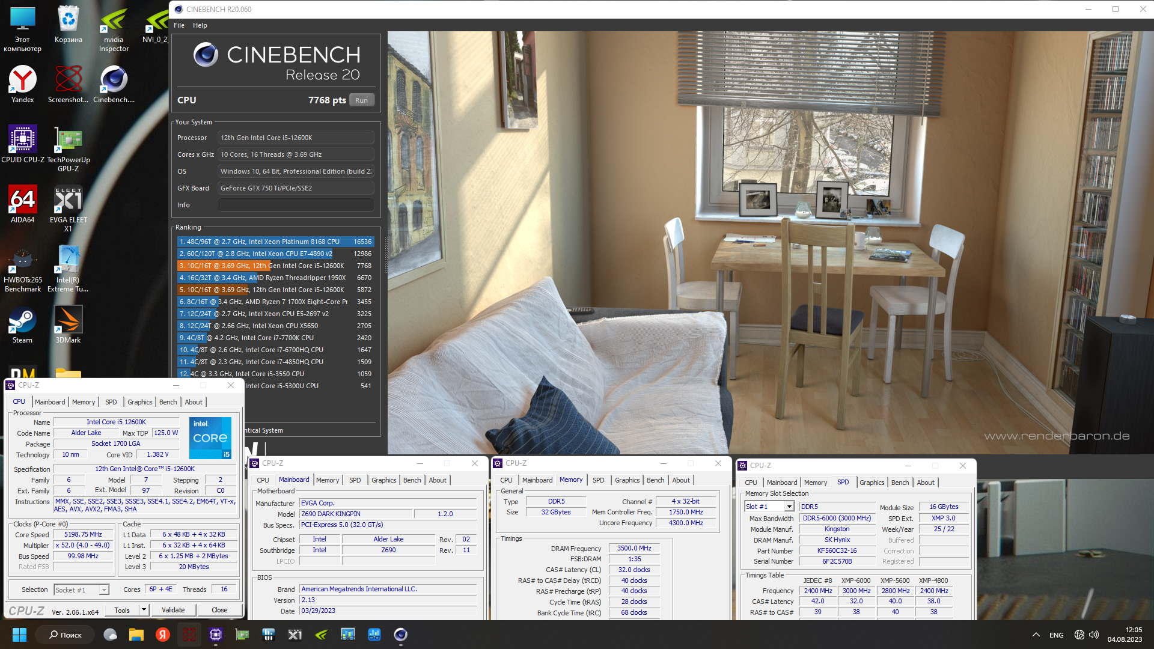Click the rendered room image in Cinebench
Image resolution: width=1154 pixels, height=649 pixels.
[x=771, y=242]
